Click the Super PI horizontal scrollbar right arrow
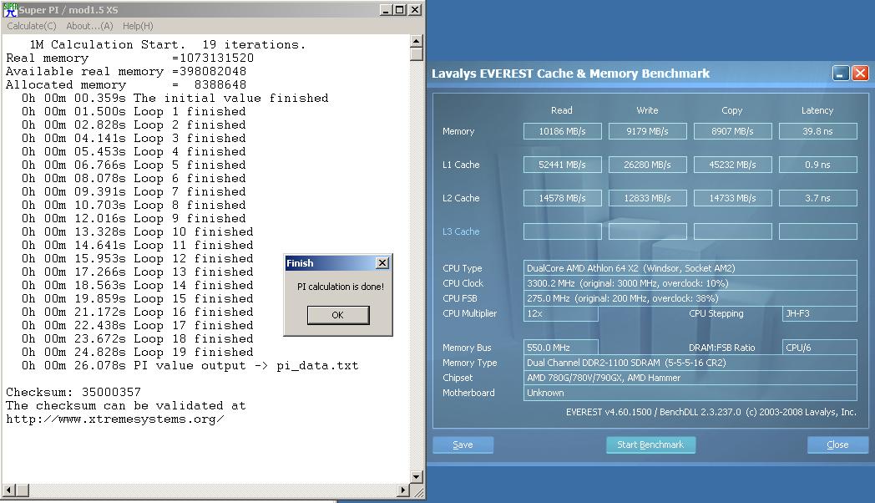 [x=403, y=490]
